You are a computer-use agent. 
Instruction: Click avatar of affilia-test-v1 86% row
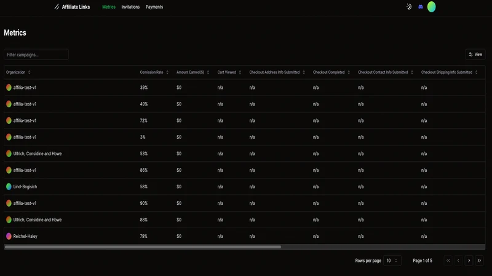pyautogui.click(x=9, y=171)
